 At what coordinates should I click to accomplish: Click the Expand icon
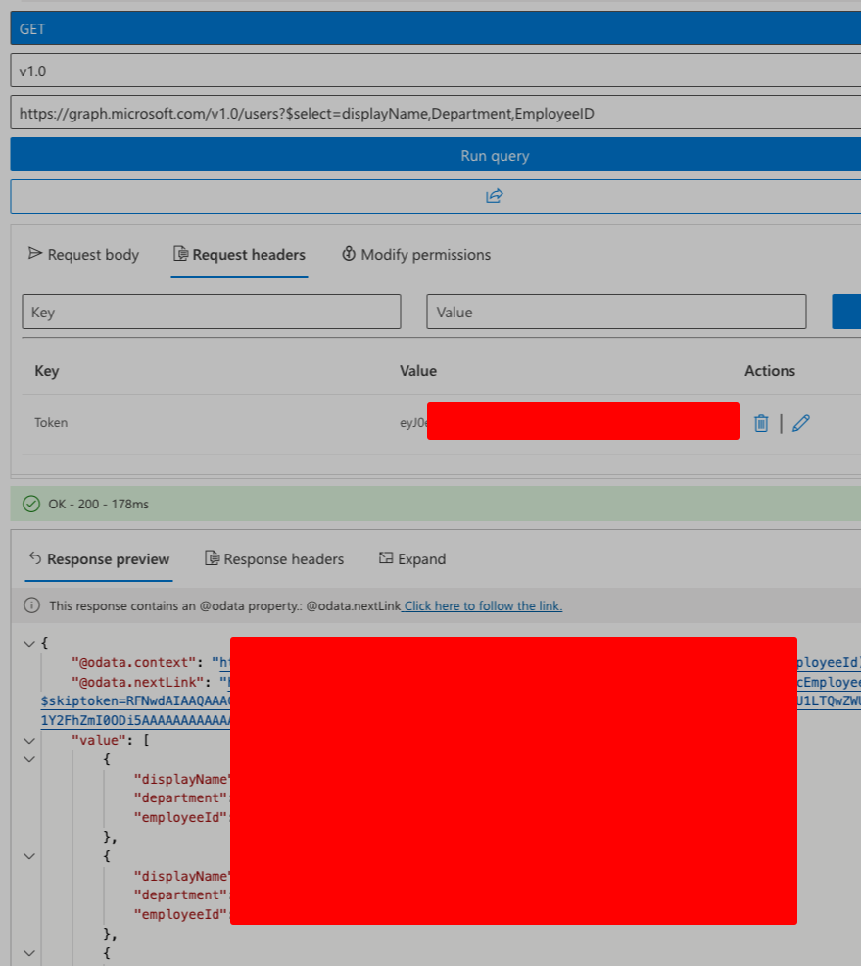point(386,558)
